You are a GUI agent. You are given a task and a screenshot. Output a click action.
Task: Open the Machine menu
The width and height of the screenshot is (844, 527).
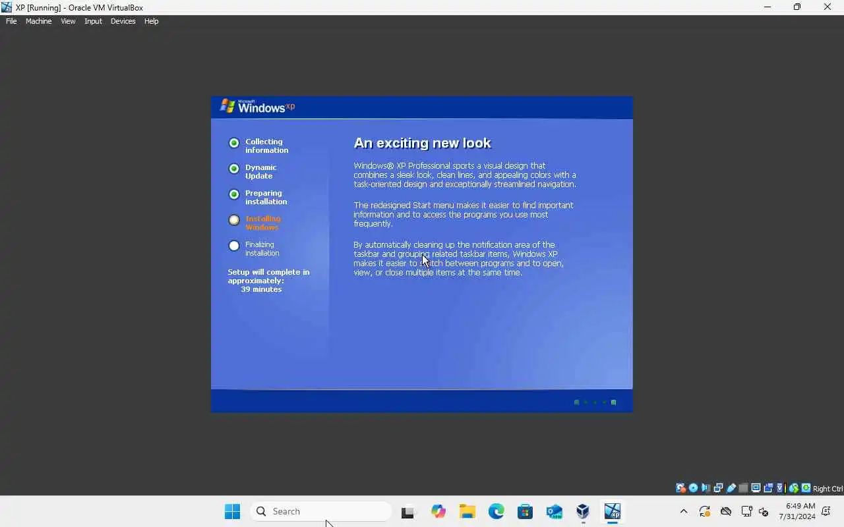click(x=38, y=21)
